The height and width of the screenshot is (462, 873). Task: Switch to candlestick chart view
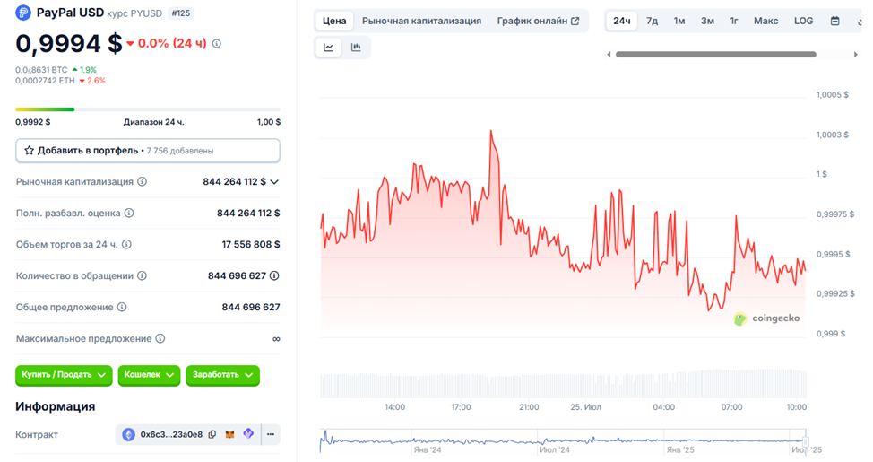click(x=357, y=48)
